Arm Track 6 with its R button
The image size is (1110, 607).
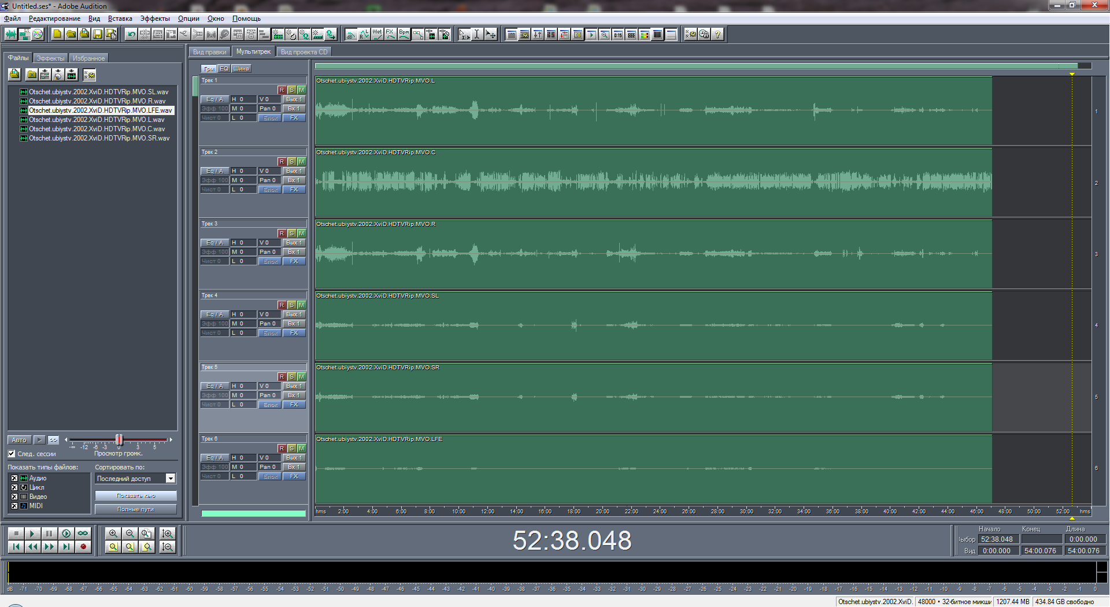click(x=282, y=449)
